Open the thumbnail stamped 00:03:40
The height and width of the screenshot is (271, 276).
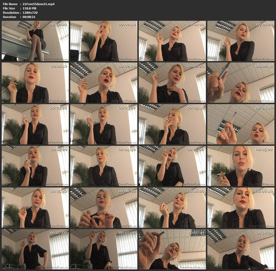tap(172, 124)
